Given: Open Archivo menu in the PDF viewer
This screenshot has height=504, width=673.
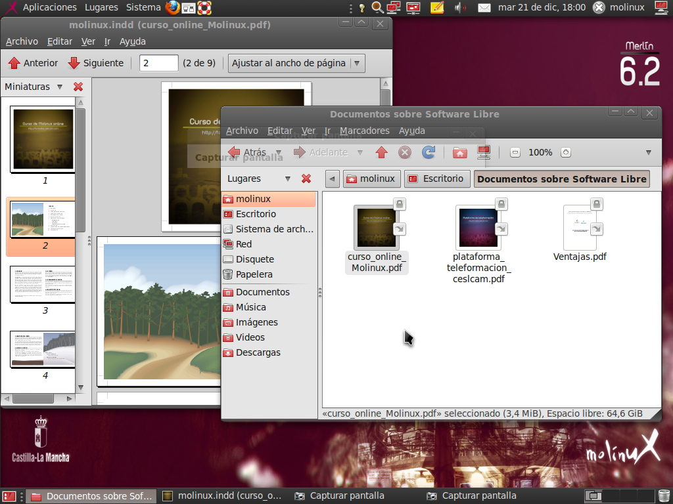Looking at the screenshot, I should (22, 41).
